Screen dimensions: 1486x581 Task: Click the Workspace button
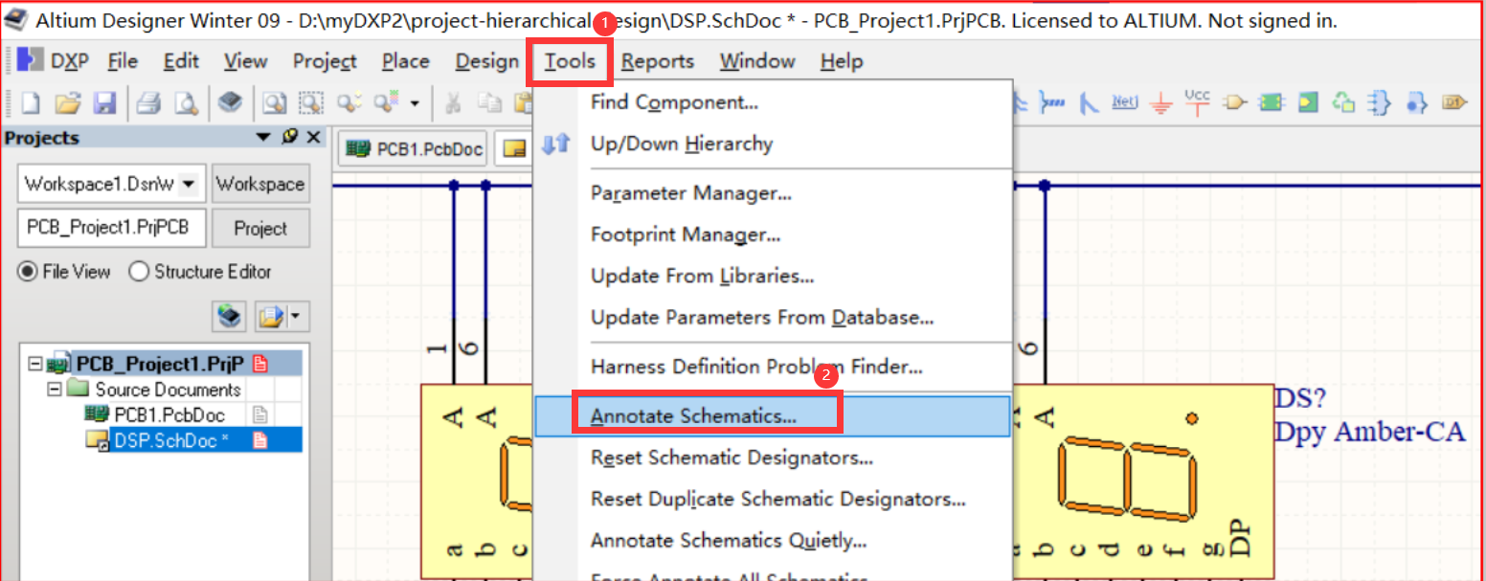tap(260, 183)
